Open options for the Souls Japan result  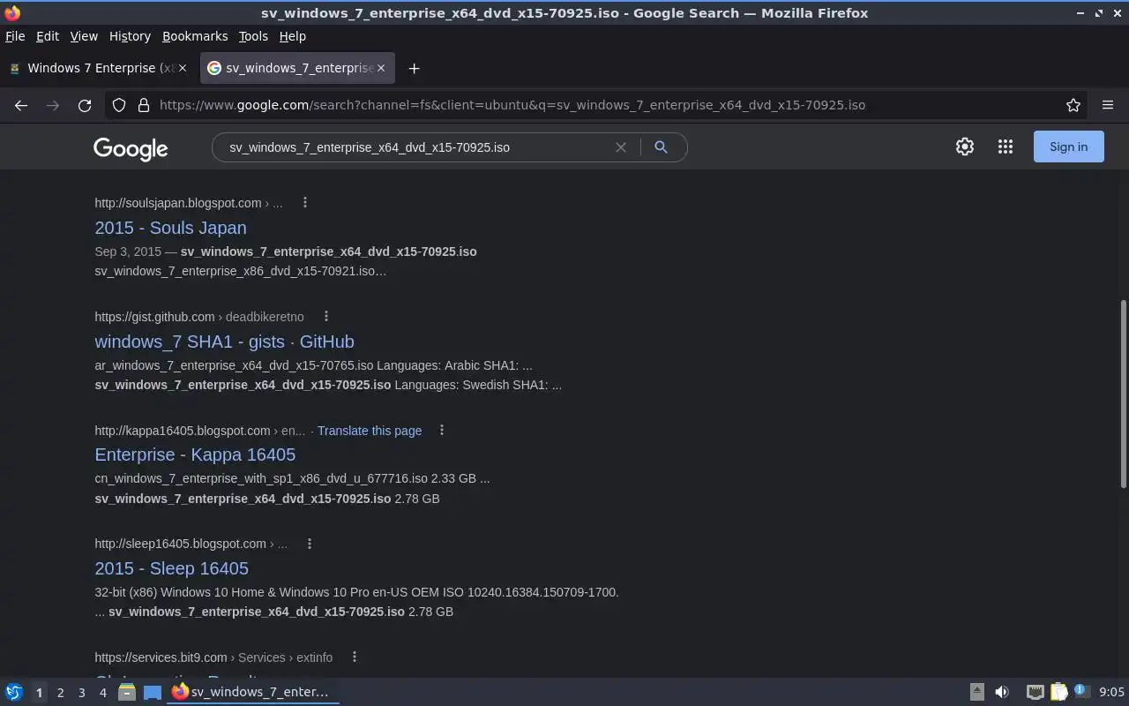pyautogui.click(x=305, y=202)
